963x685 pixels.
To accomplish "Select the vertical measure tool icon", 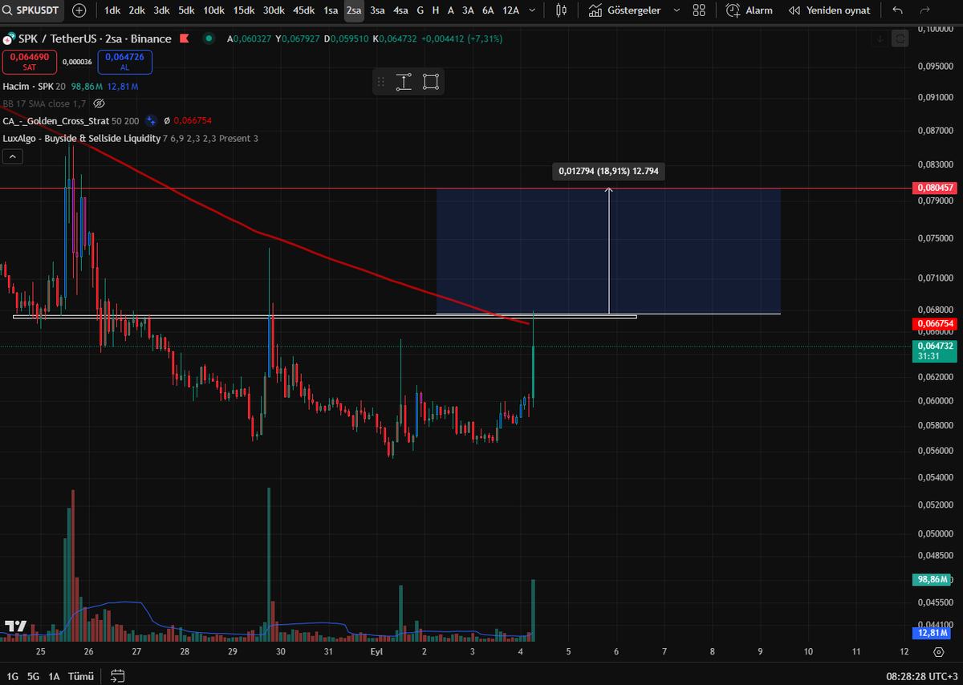I will pos(404,82).
